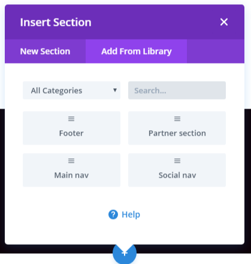
Task: Click the empty tab bar area right of Add From Library
Action: [216, 51]
